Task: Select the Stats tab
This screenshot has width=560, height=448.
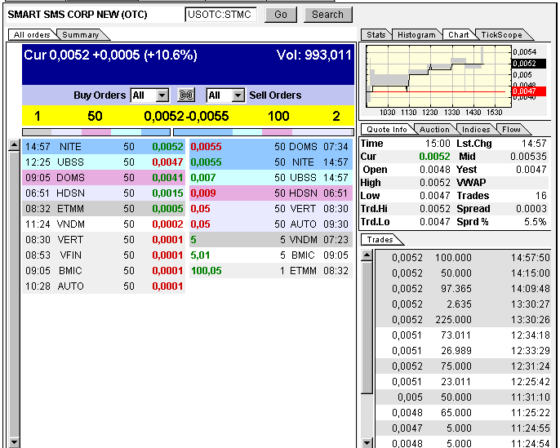Action: (376, 34)
